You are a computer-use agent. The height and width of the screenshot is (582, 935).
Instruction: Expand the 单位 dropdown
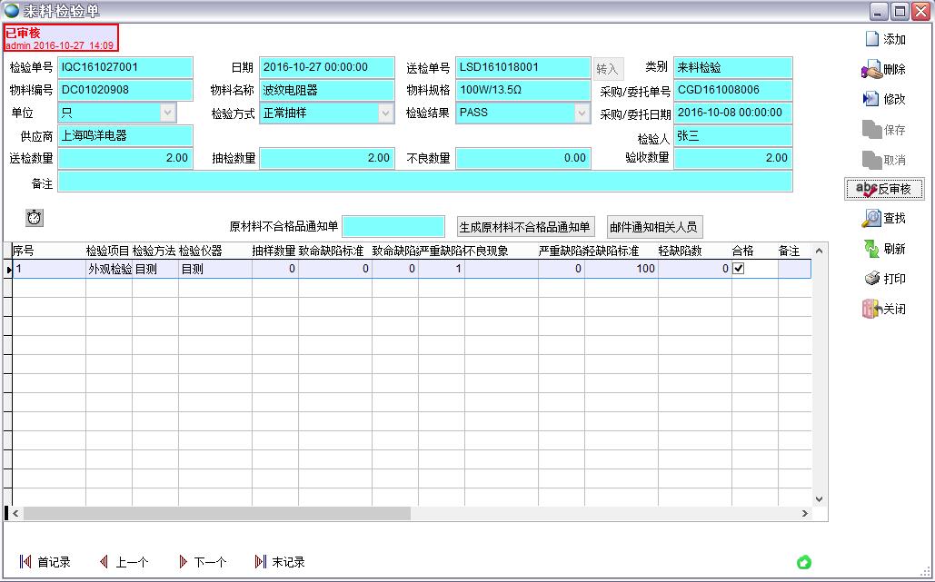(x=167, y=113)
